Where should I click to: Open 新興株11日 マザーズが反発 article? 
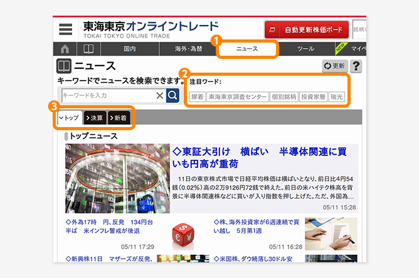pos(109,259)
